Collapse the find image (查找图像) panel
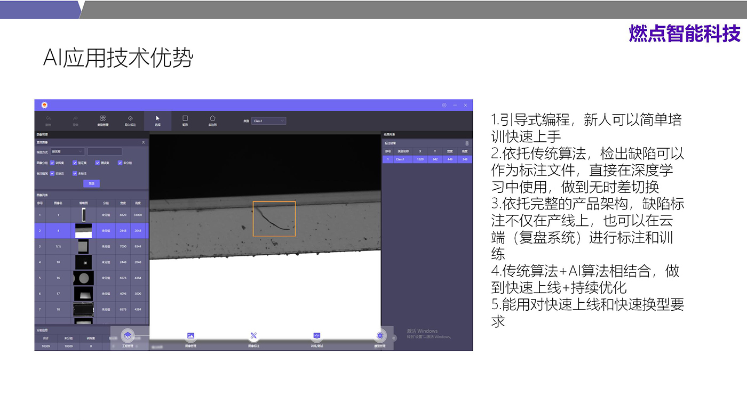Screen dimensions: 747x420 coord(143,142)
